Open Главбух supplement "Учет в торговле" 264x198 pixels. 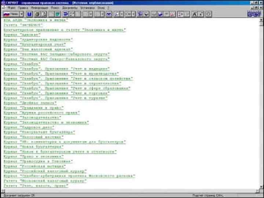pyautogui.click(x=57, y=93)
